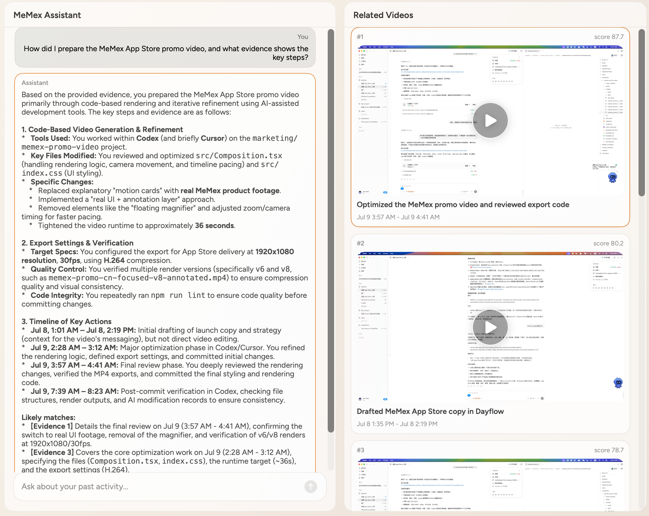Click the send arrow button in chat input
Image resolution: width=649 pixels, height=516 pixels.
(x=310, y=487)
